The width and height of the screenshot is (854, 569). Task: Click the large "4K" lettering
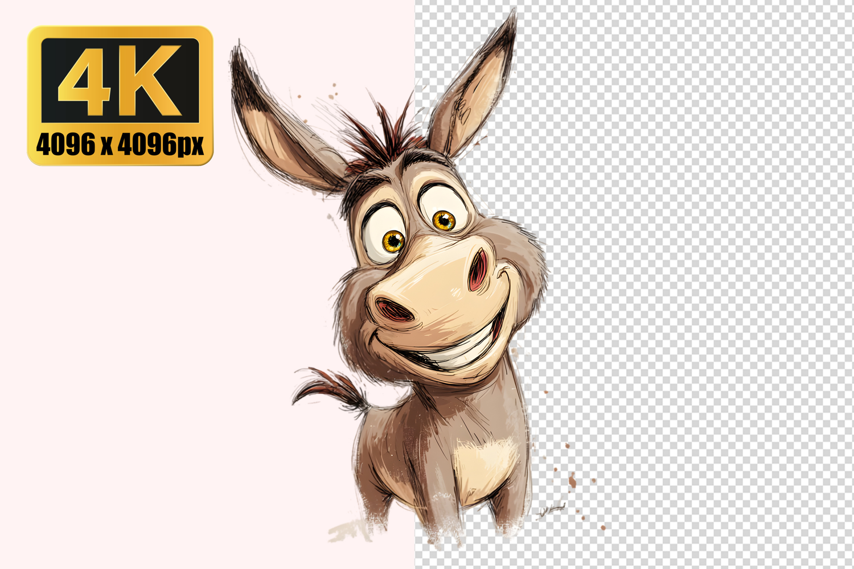coord(120,80)
